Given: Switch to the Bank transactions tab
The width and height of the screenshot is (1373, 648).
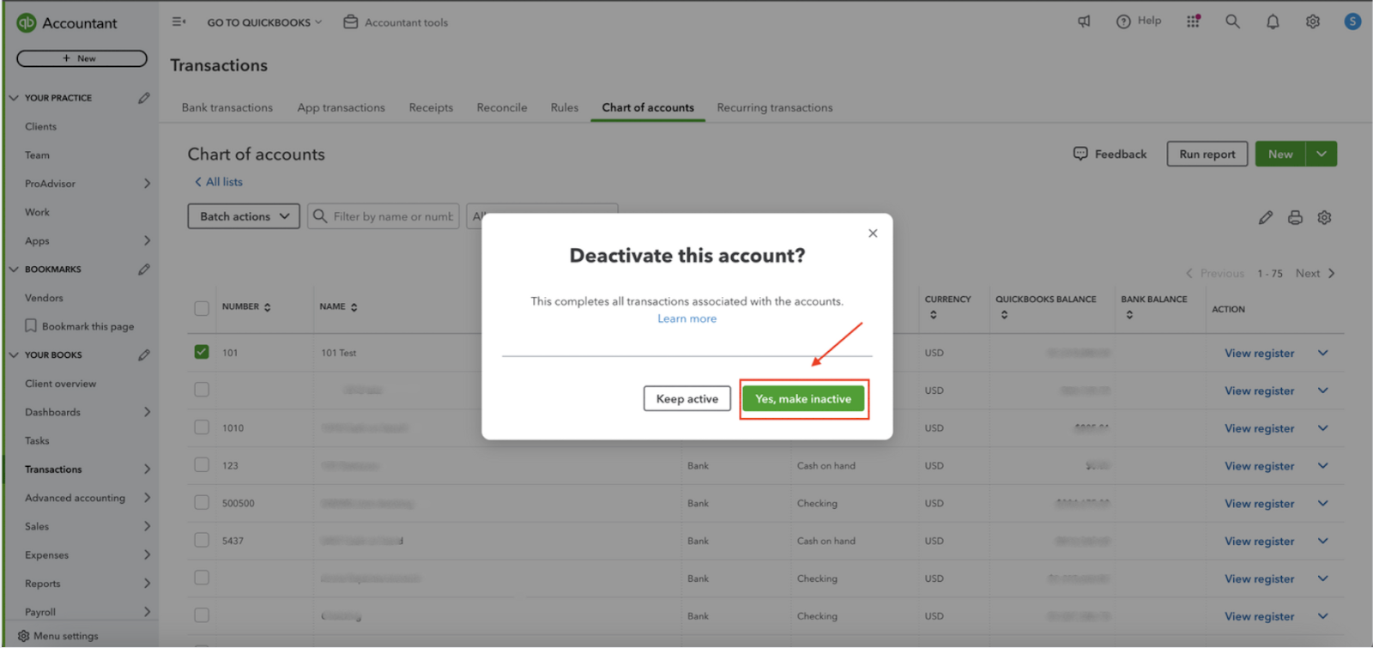Looking at the screenshot, I should click(227, 107).
